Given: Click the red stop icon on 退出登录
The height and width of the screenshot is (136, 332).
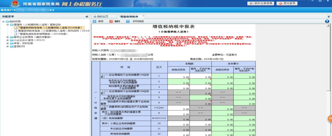Looking at the screenshot, I should click(x=281, y=4).
